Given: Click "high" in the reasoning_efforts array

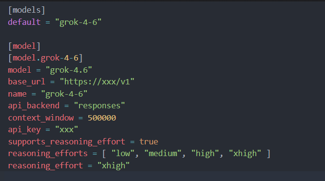Looking at the screenshot, I should (x=205, y=154).
